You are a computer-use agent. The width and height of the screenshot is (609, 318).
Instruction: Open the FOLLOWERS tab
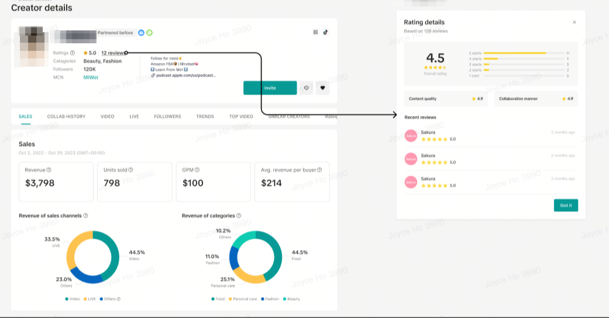[167, 117]
